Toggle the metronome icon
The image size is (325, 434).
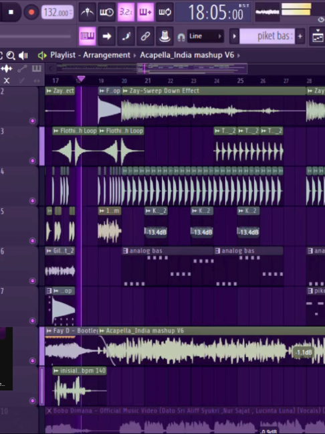(x=88, y=12)
